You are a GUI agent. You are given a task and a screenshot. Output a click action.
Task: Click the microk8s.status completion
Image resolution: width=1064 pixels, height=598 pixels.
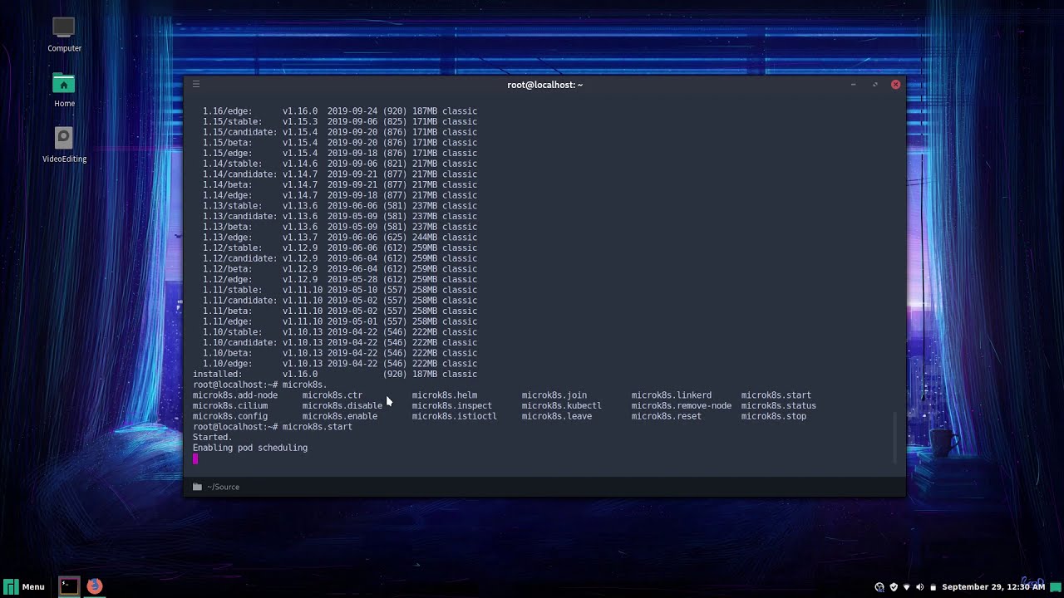779,406
